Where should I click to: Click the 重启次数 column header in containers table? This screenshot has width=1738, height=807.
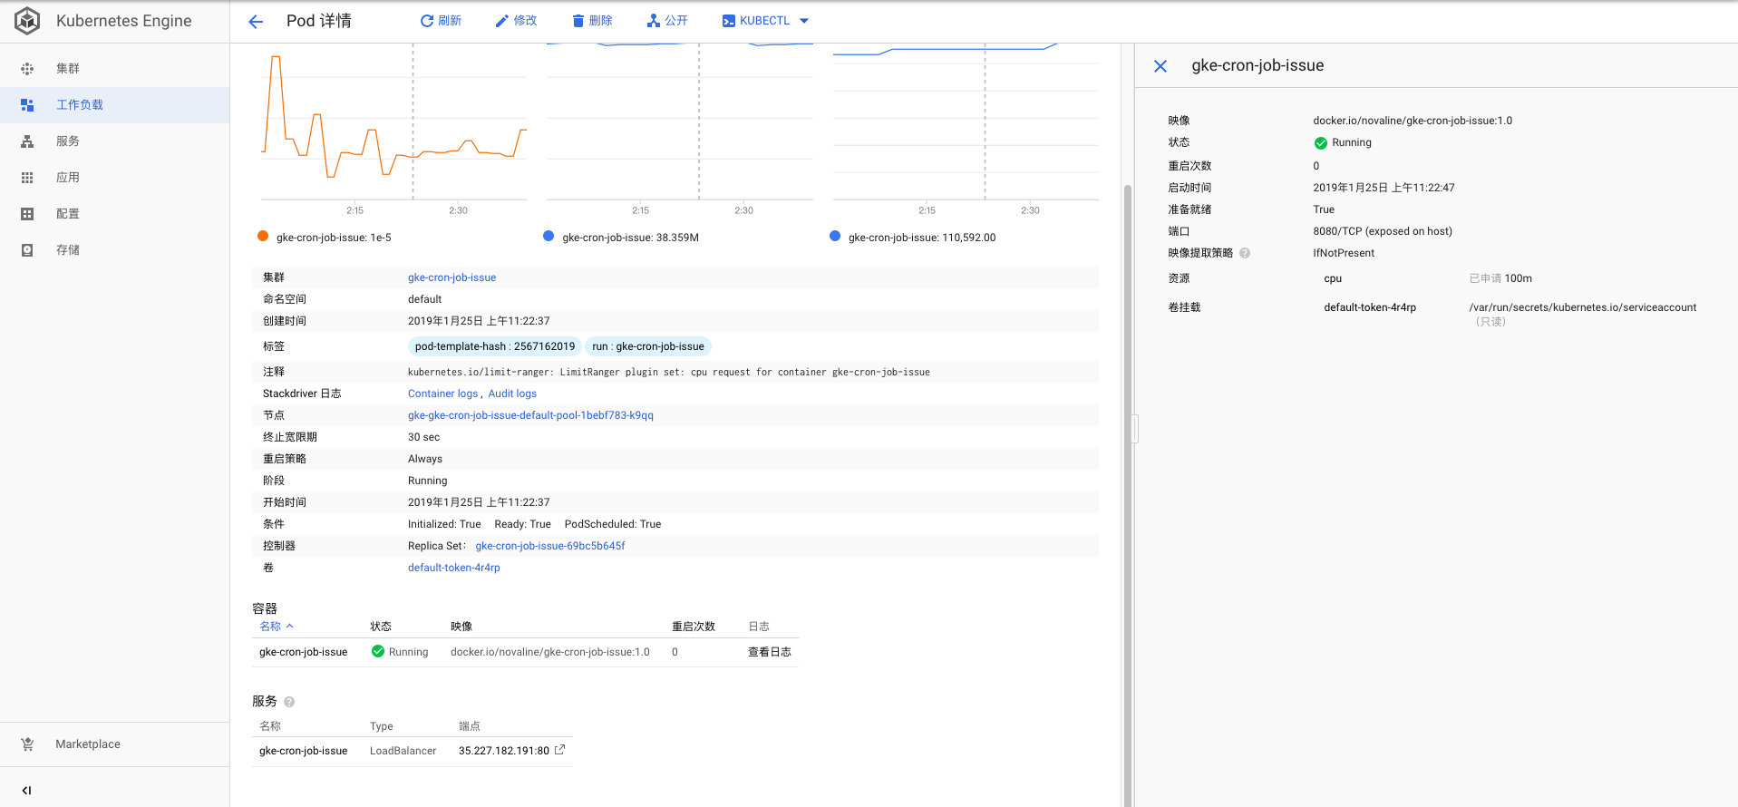click(694, 627)
